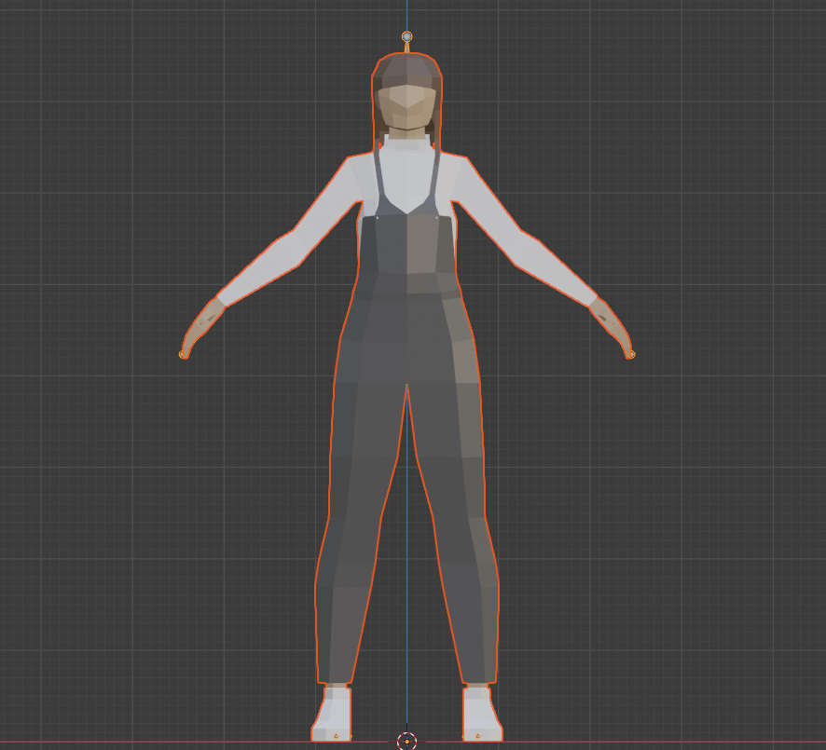
Task: Click the right-side overall strap button
Action: point(437,217)
